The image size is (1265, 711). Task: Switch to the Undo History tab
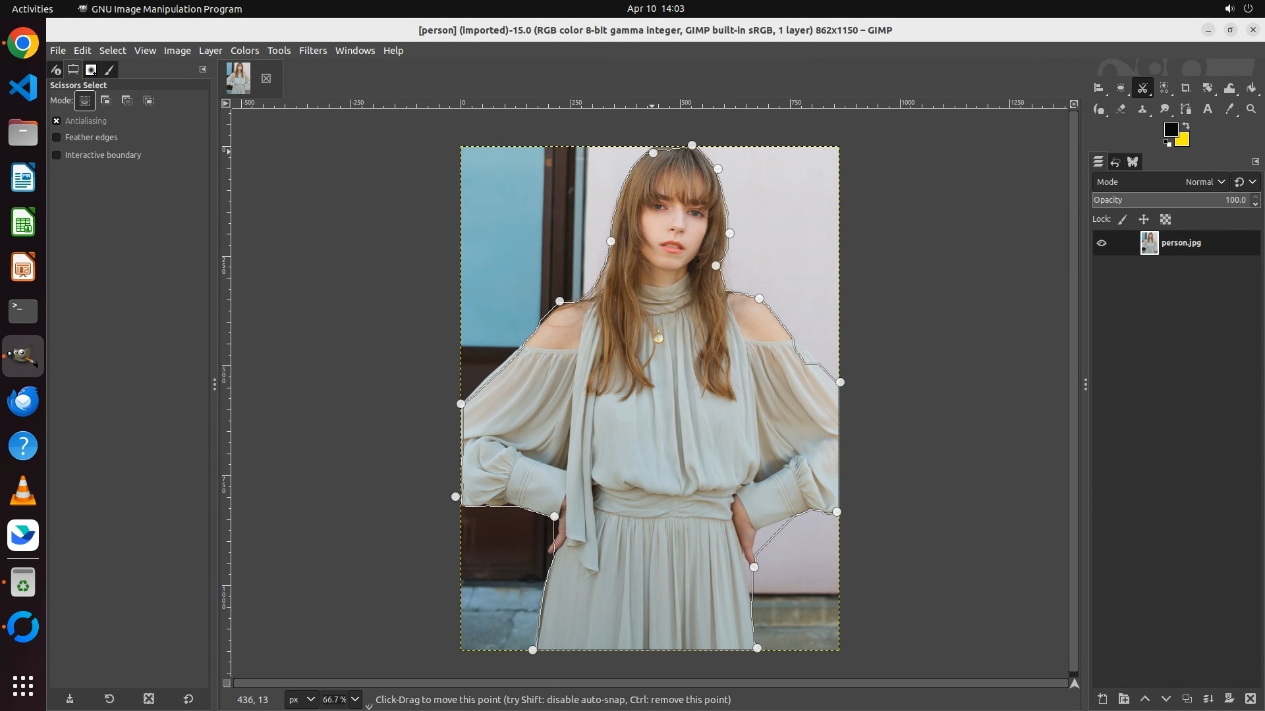tap(1115, 162)
